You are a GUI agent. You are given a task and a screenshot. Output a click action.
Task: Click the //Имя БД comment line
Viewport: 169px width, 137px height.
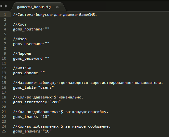(x=22, y=68)
